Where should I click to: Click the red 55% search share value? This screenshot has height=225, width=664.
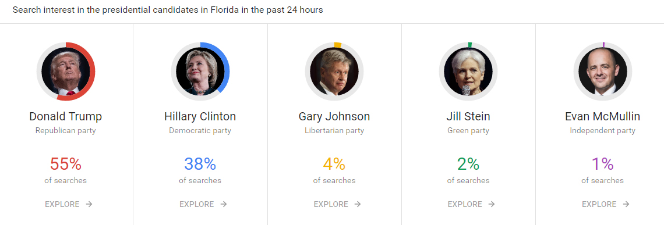66,164
